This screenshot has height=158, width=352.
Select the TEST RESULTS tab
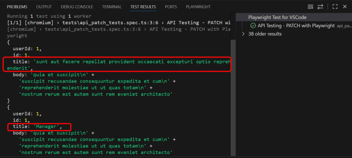[143, 7]
